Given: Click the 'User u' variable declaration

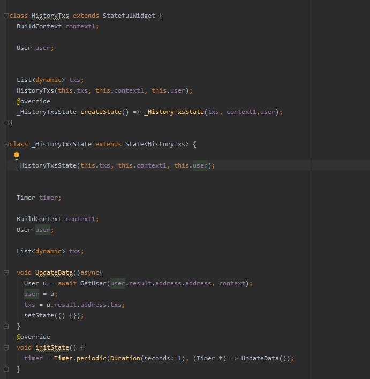Looking at the screenshot, I should click(x=35, y=283).
